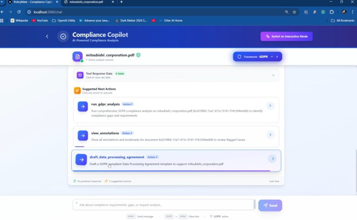
Task: Switch to Interactive Mode
Action: pyautogui.click(x=287, y=36)
